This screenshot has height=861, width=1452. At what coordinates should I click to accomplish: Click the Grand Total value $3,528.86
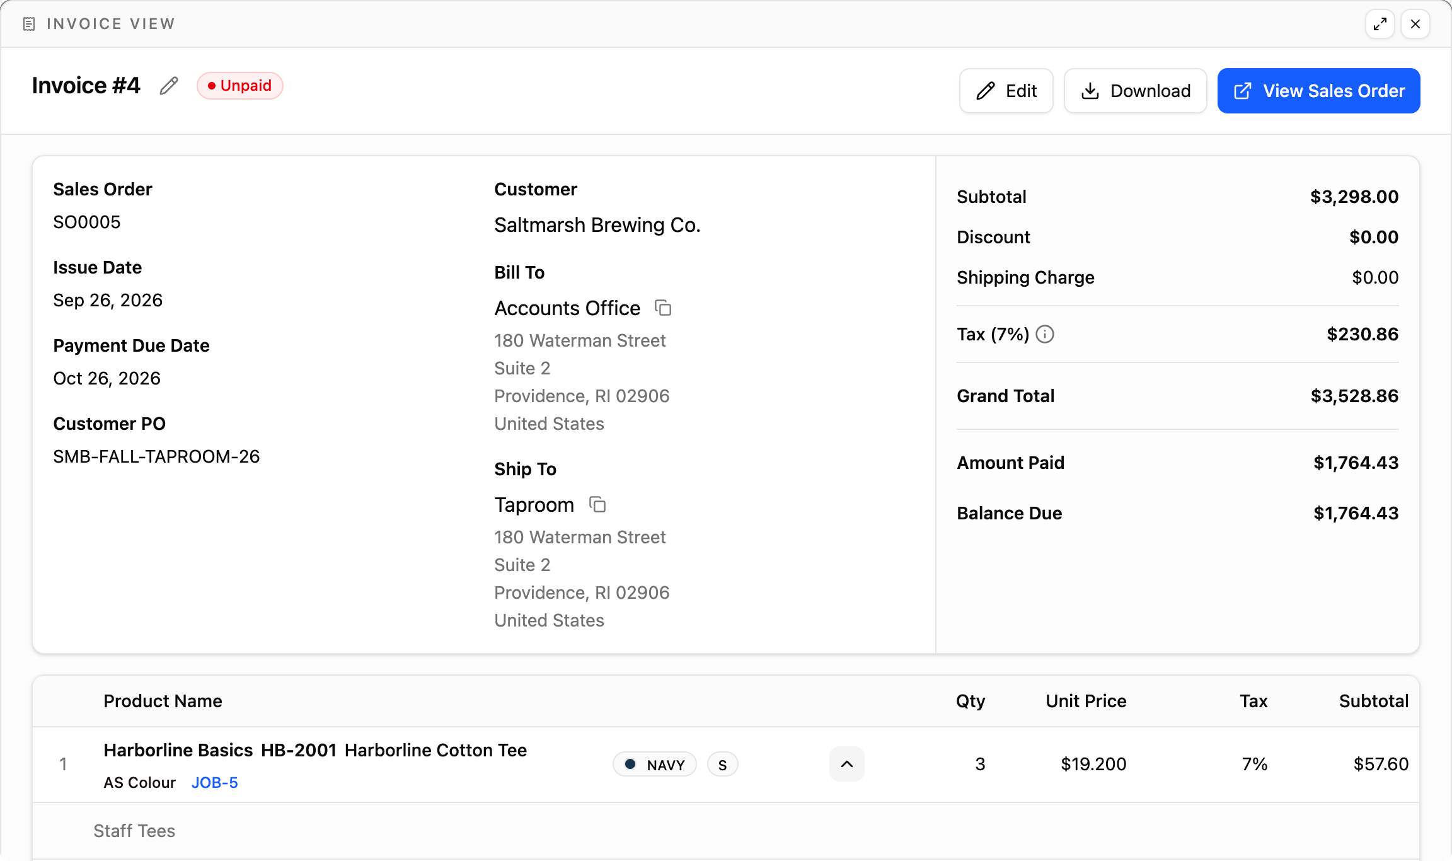tap(1355, 396)
